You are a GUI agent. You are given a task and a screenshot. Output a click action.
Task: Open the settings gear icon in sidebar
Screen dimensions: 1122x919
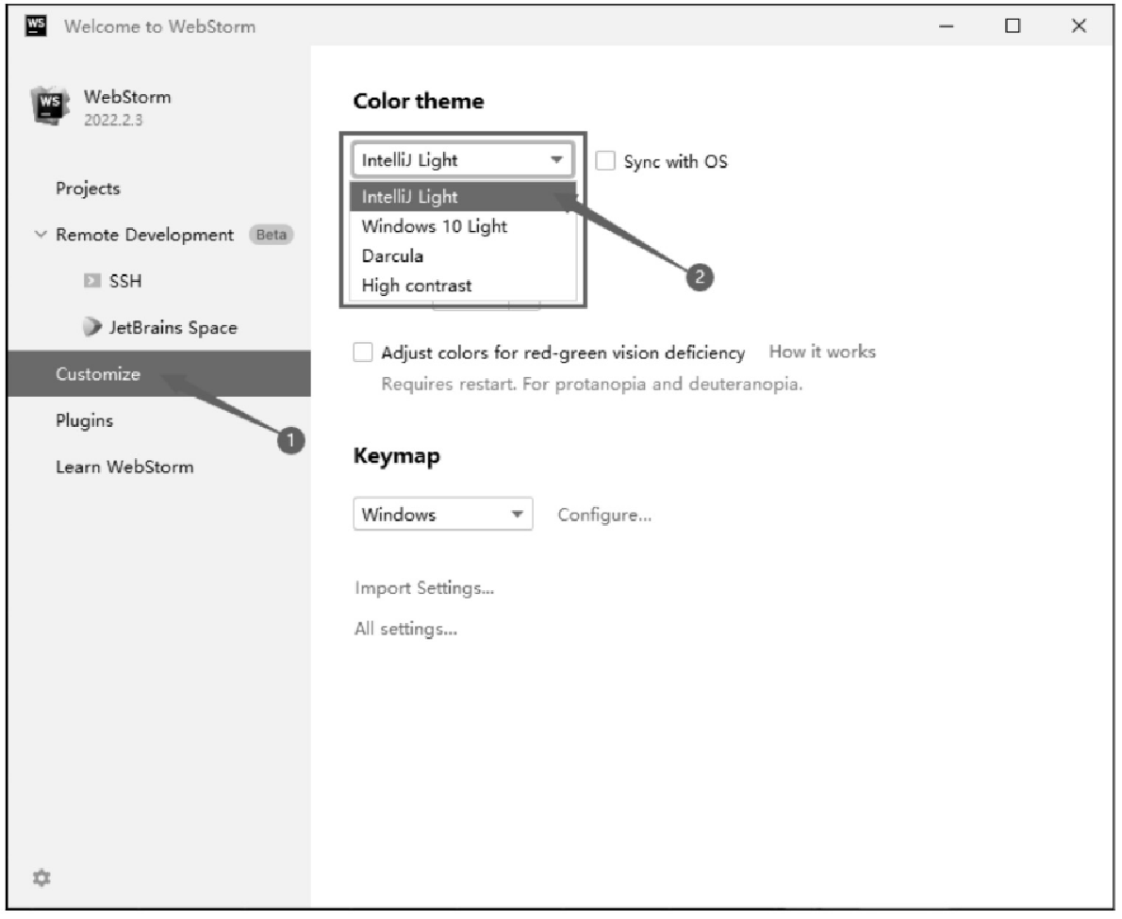(41, 878)
